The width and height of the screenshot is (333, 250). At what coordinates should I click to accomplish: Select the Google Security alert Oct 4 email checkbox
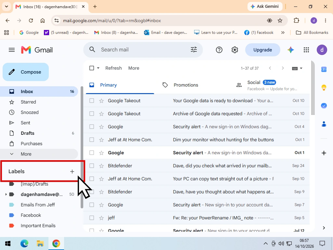pyautogui.click(x=92, y=127)
